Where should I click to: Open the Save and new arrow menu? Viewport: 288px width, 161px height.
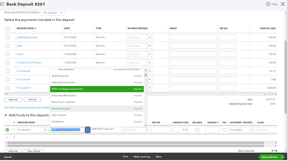(282, 157)
